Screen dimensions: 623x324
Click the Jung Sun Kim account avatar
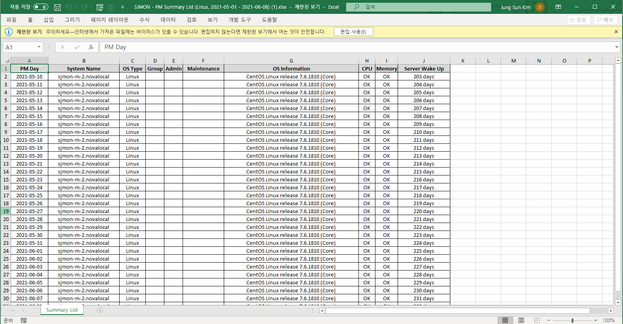click(x=539, y=7)
